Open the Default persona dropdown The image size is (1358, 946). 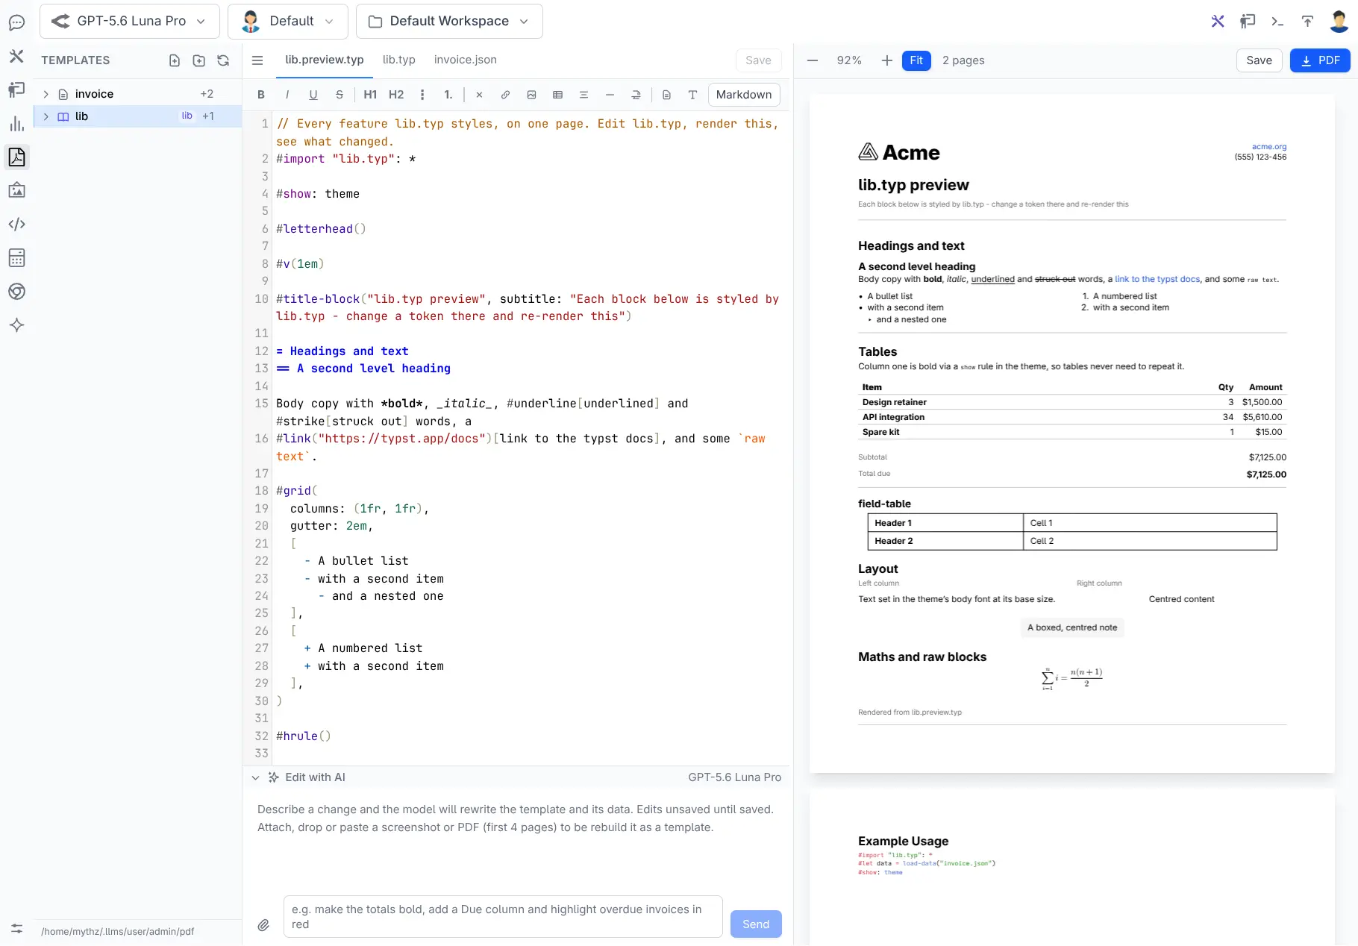click(x=288, y=21)
